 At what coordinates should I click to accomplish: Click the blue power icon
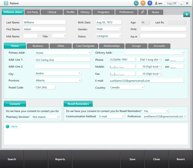click(150, 3)
